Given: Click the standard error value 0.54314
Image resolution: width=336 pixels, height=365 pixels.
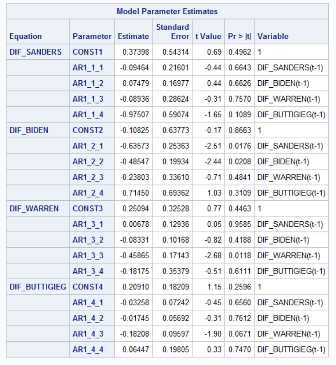Looking at the screenshot, I should [176, 52].
